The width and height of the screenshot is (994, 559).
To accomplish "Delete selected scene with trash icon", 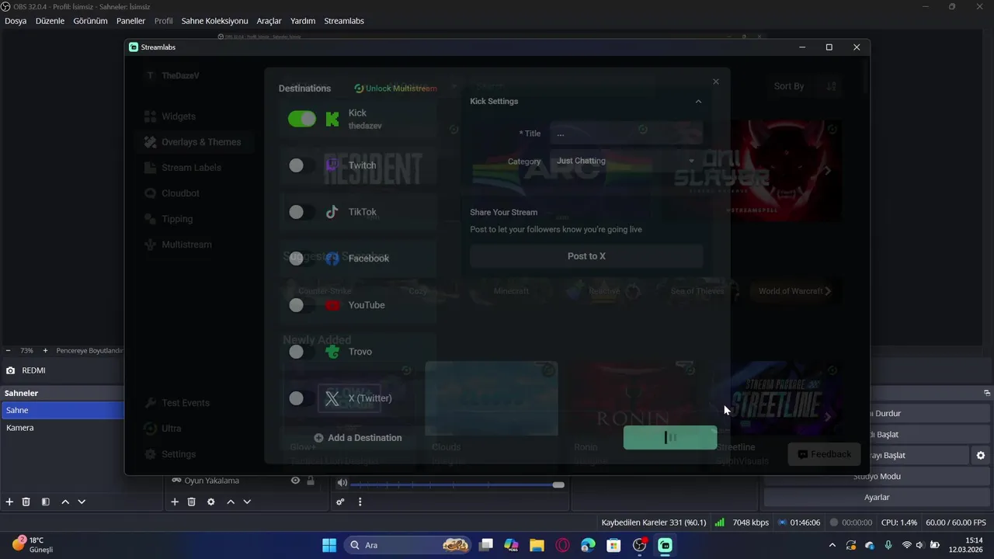I will click(x=26, y=502).
